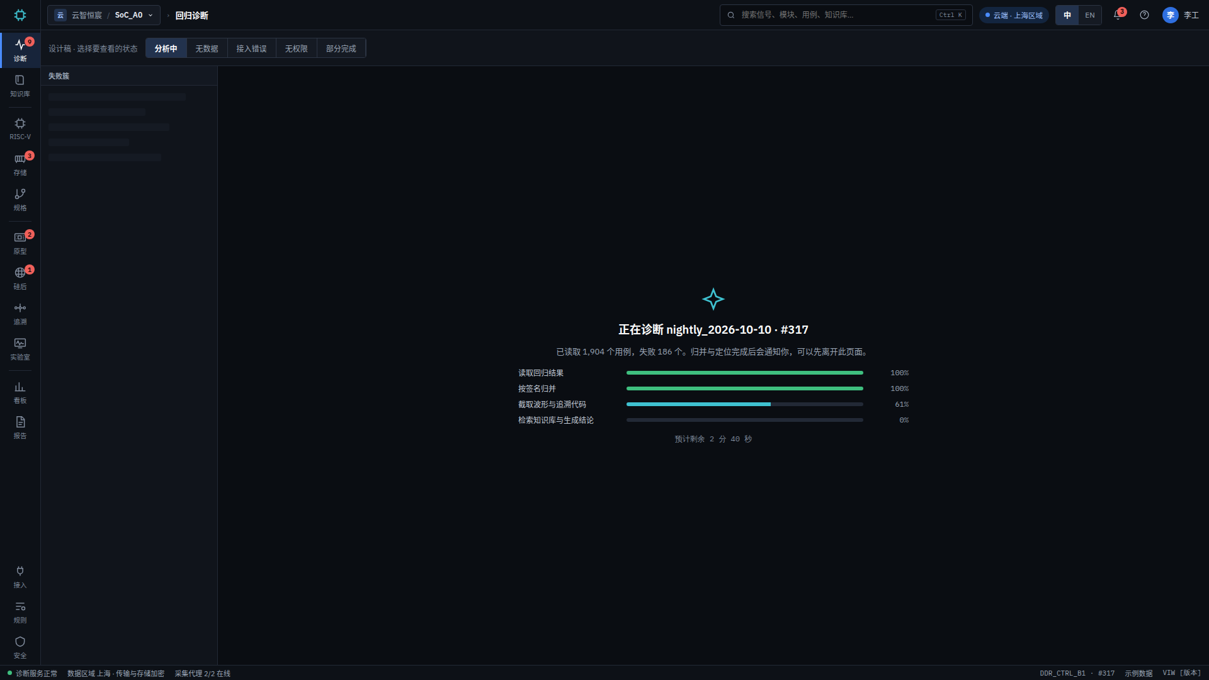The width and height of the screenshot is (1209, 680).
Task: Click the 采集代理 2/2 在线 status
Action: click(x=202, y=673)
